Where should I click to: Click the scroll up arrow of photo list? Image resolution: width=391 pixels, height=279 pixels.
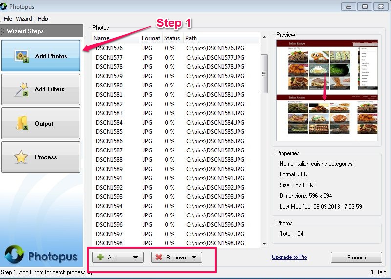point(264,38)
